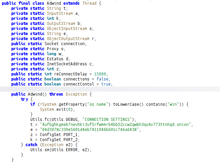Click the hex string starting 04d3978c
220x166 pixels.
coord(89,130)
